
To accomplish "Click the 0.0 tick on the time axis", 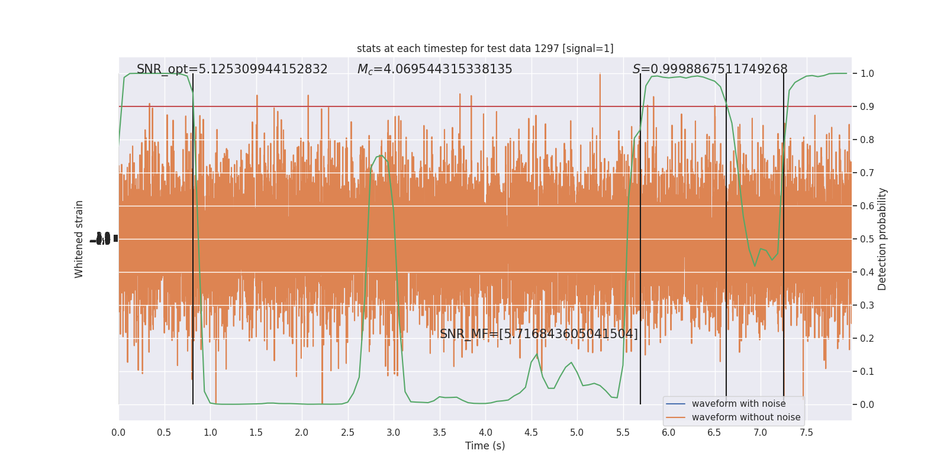I will (x=118, y=433).
